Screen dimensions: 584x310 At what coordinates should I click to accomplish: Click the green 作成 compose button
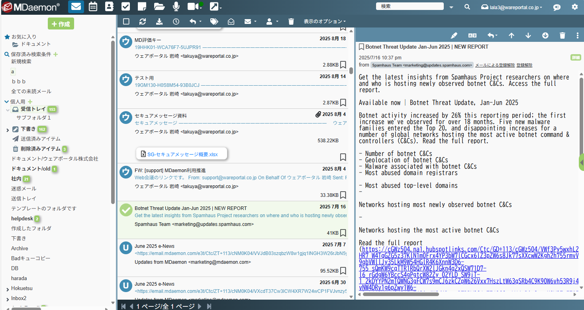tap(61, 24)
